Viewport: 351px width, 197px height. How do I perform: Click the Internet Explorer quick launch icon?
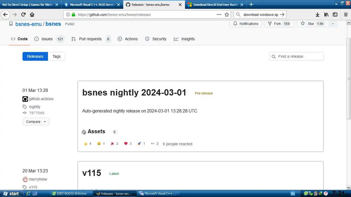click(x=28, y=193)
